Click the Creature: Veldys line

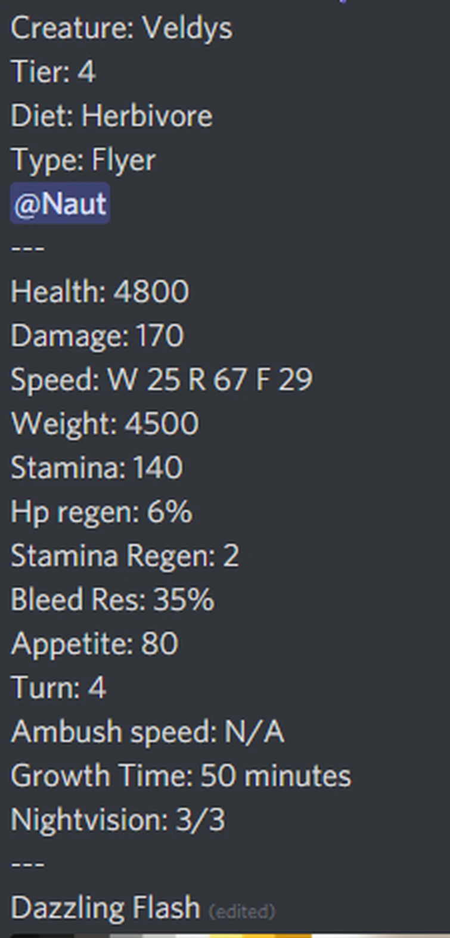122,29
